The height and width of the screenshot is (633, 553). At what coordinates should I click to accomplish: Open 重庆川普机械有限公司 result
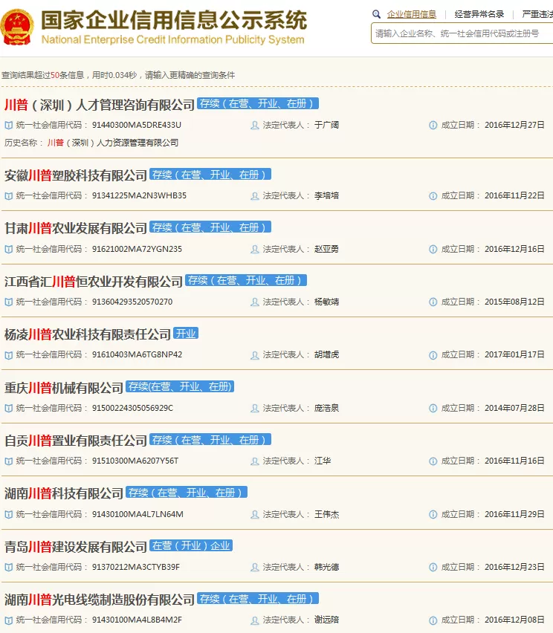coord(63,388)
